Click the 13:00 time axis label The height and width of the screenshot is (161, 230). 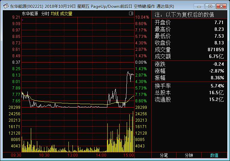(72, 155)
